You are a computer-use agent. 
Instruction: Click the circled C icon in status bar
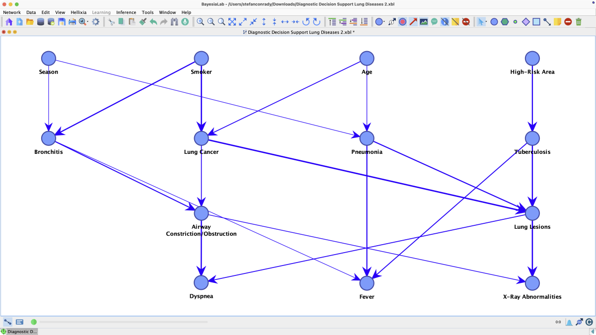click(x=589, y=322)
